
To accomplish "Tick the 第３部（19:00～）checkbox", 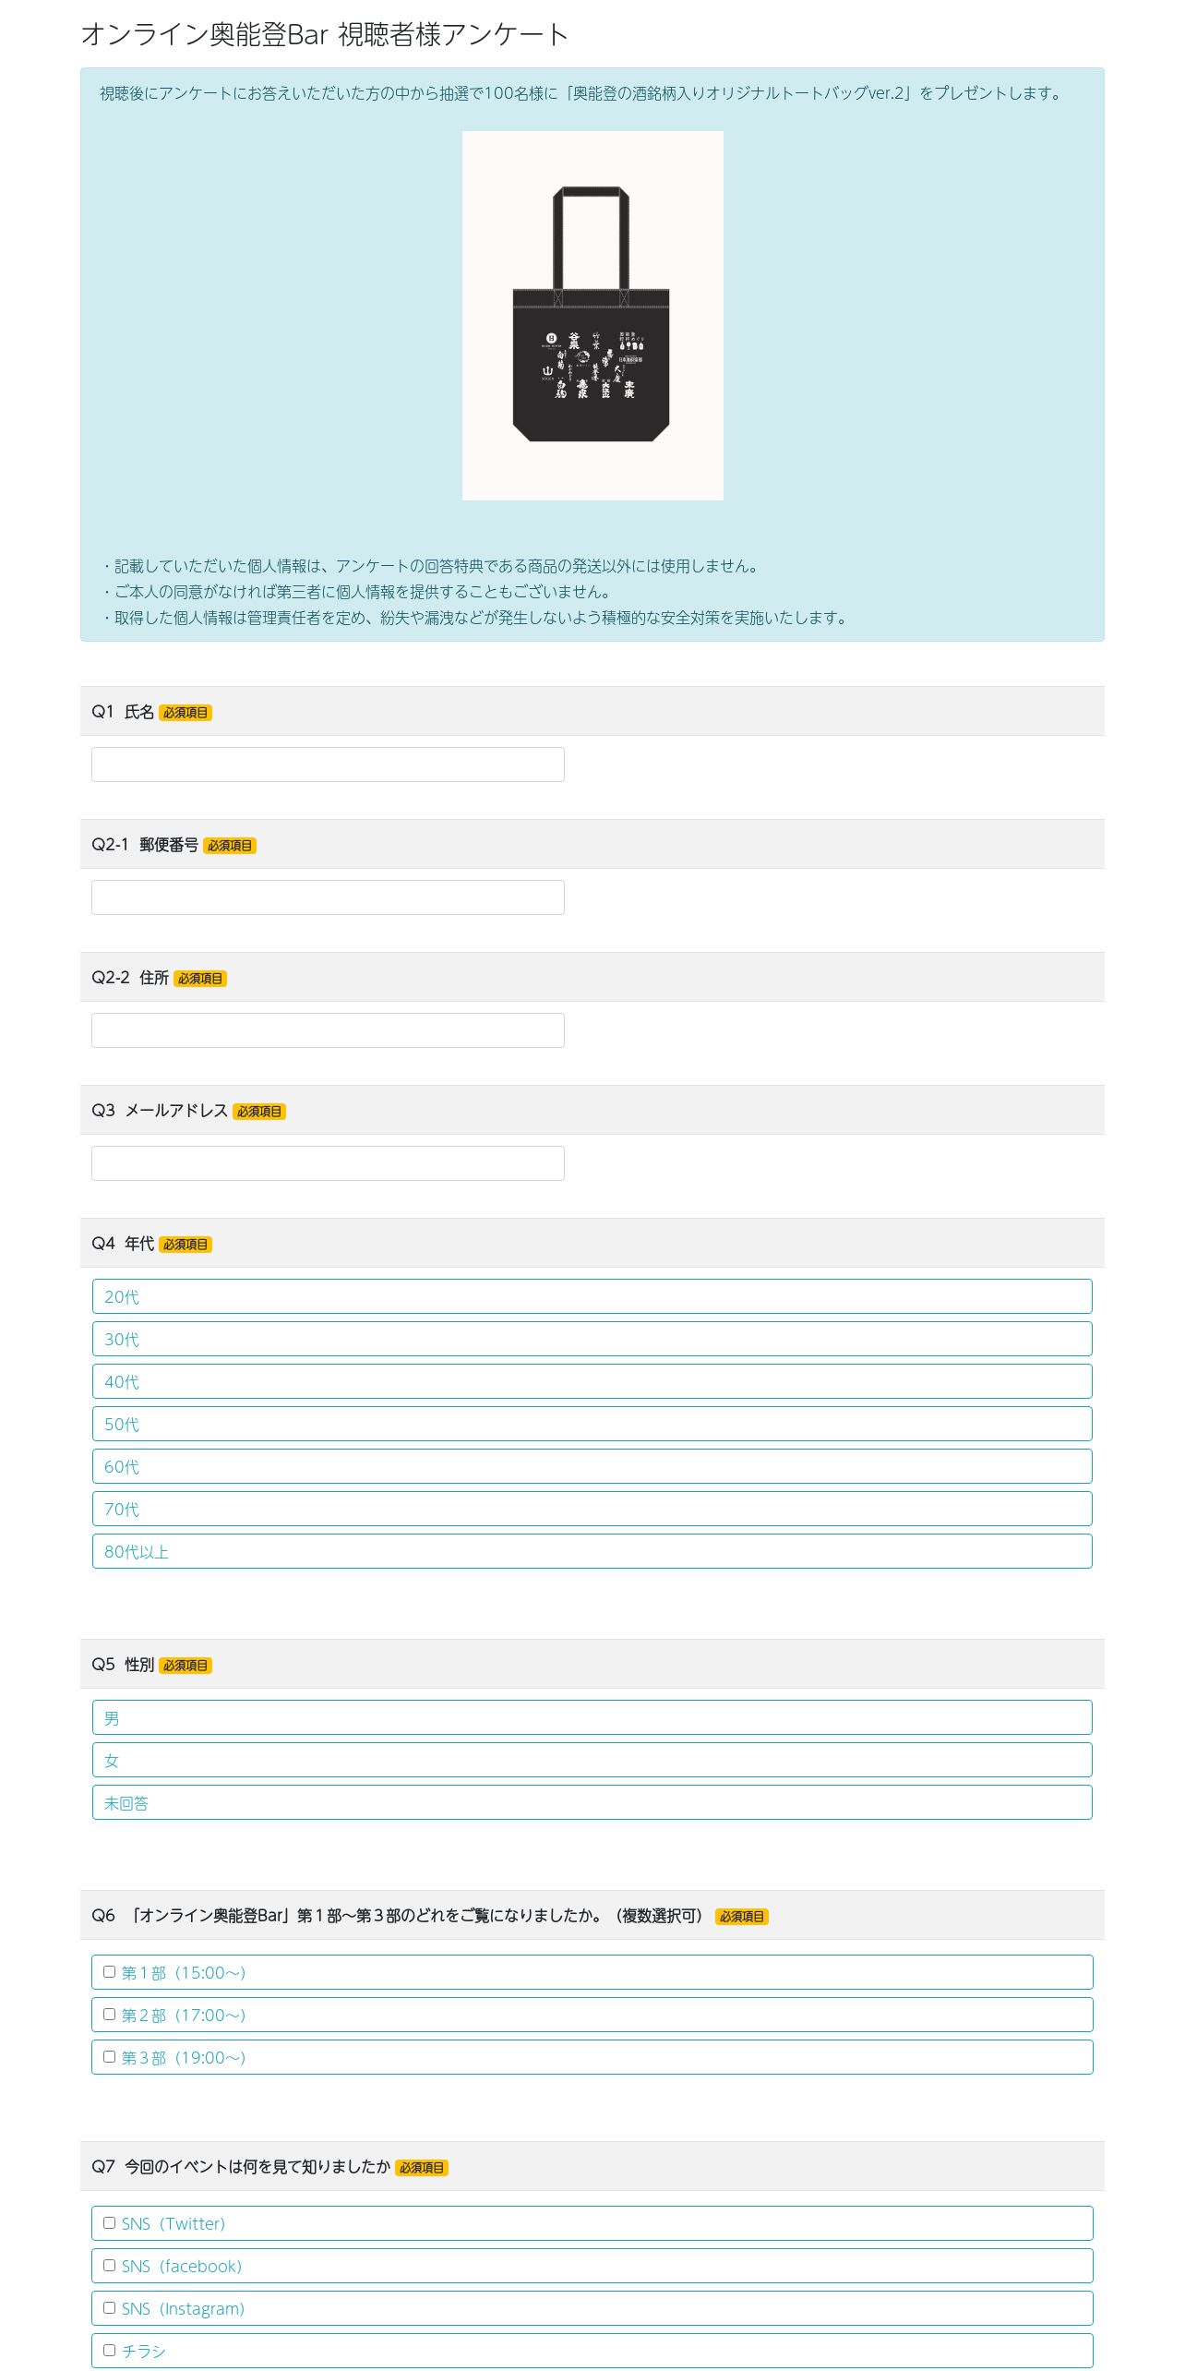I will click(109, 2057).
